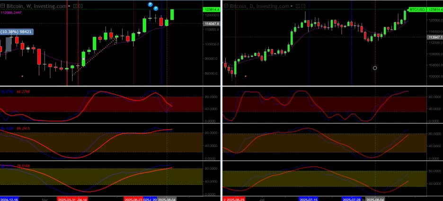Click the 104000.0 label on daily price axis
The image size is (443, 201).
click(x=435, y=65)
